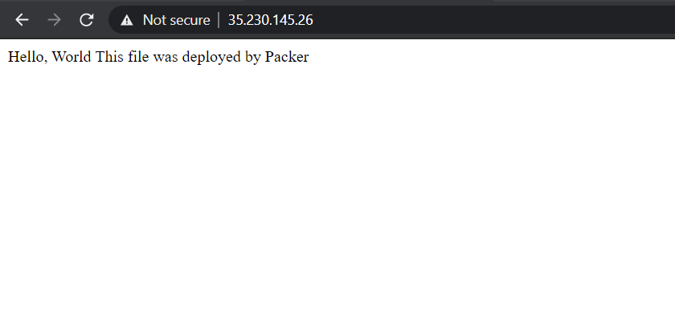Click the word "file" on the page
This screenshot has width=675, height=319.
[138, 57]
